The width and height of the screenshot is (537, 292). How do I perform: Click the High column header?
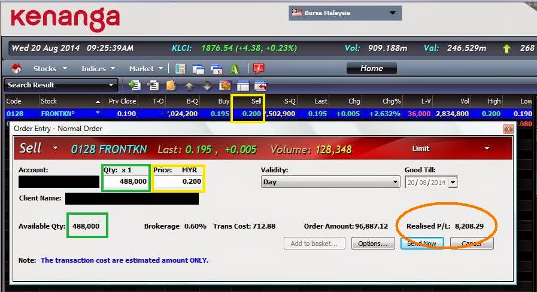tap(494, 101)
